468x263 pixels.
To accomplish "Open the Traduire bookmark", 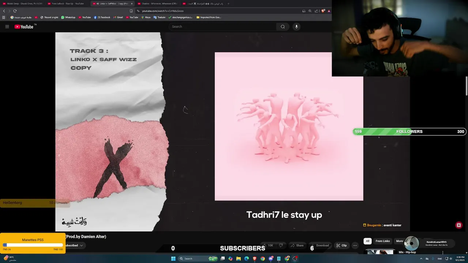I will click(159, 17).
